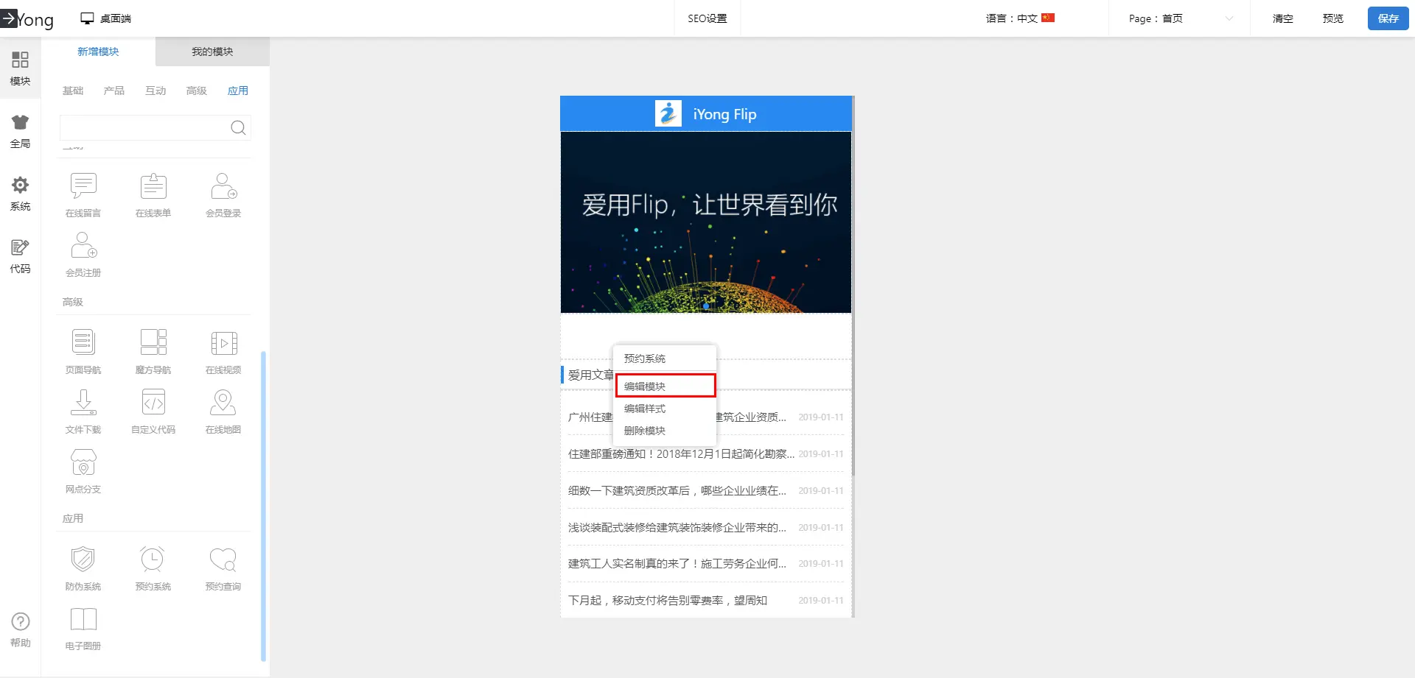Image resolution: width=1415 pixels, height=678 pixels.
Task: Open the 桌面端 device switcher
Action: click(106, 18)
